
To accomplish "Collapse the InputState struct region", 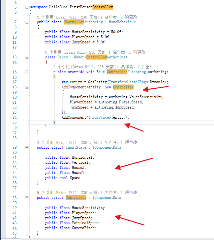I will pos(27,147).
